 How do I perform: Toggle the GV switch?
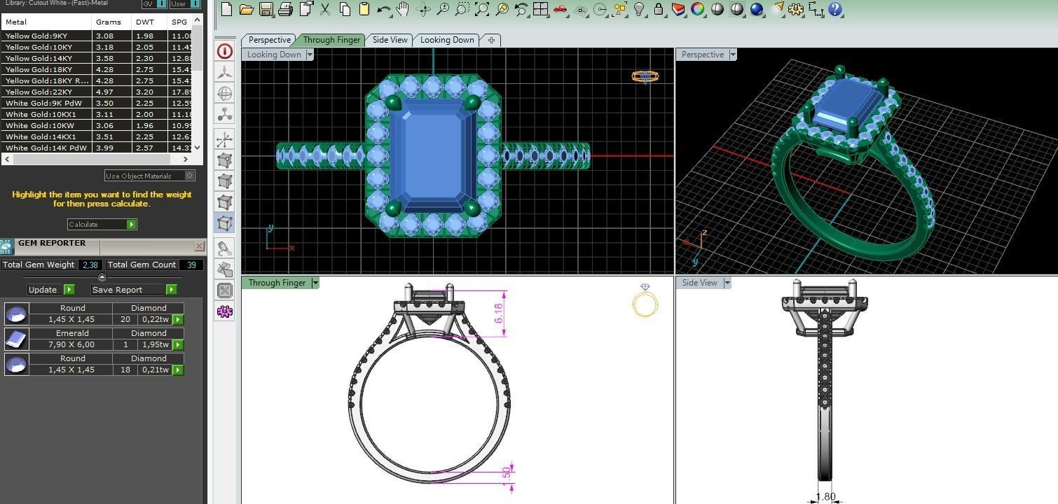(x=162, y=3)
